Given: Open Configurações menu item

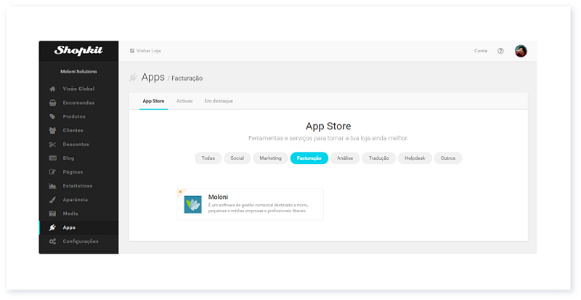Looking at the screenshot, I should tap(81, 241).
